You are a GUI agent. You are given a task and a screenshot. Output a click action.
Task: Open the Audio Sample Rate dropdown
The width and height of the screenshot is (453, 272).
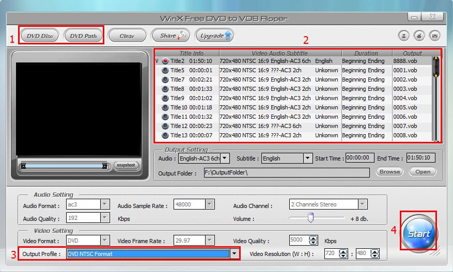click(210, 204)
